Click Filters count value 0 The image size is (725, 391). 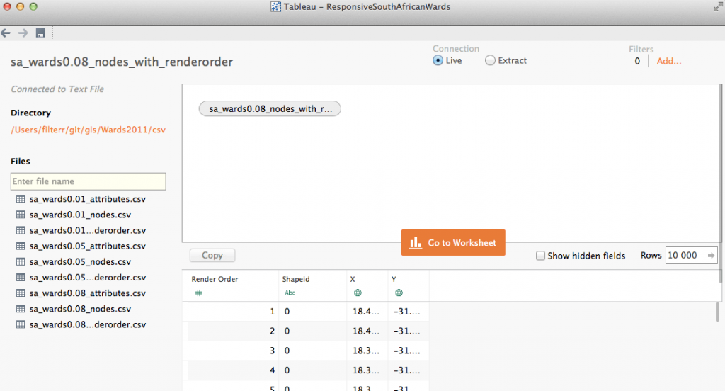637,61
